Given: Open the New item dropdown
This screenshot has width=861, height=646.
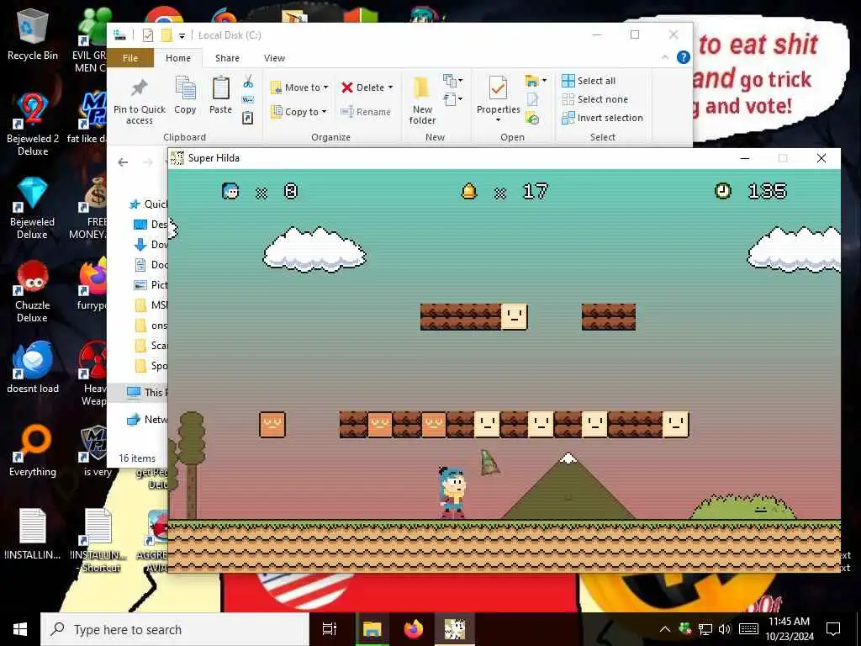Looking at the screenshot, I should tap(453, 81).
